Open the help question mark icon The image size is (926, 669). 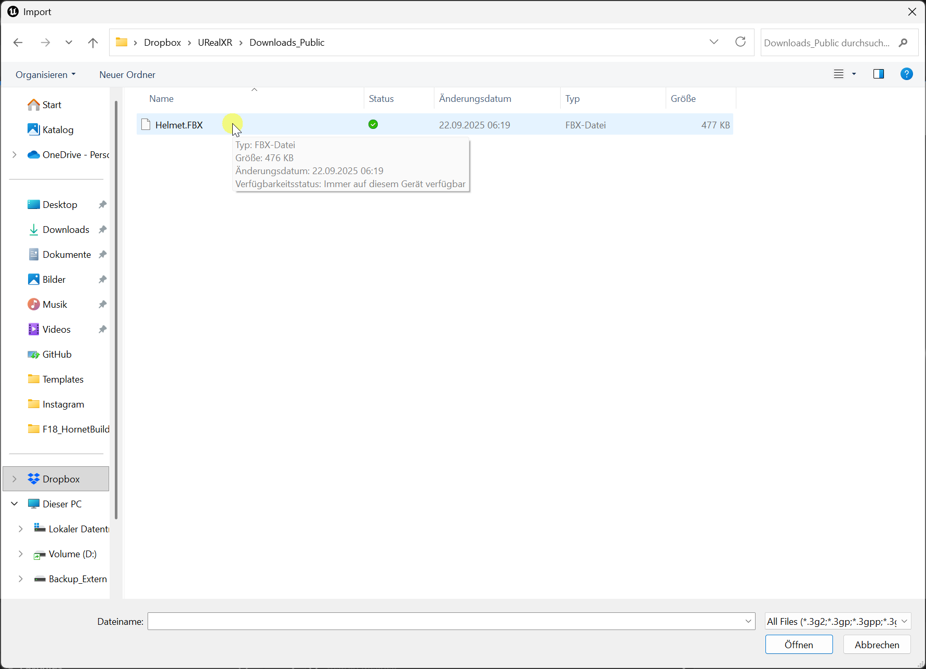pyautogui.click(x=906, y=74)
